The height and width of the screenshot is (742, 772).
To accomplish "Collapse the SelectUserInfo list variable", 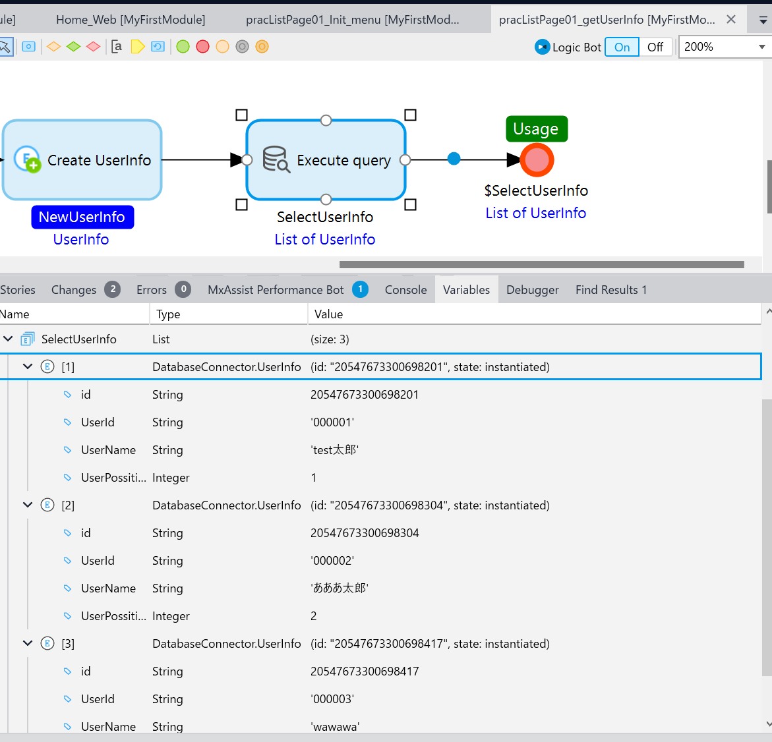I will point(9,339).
